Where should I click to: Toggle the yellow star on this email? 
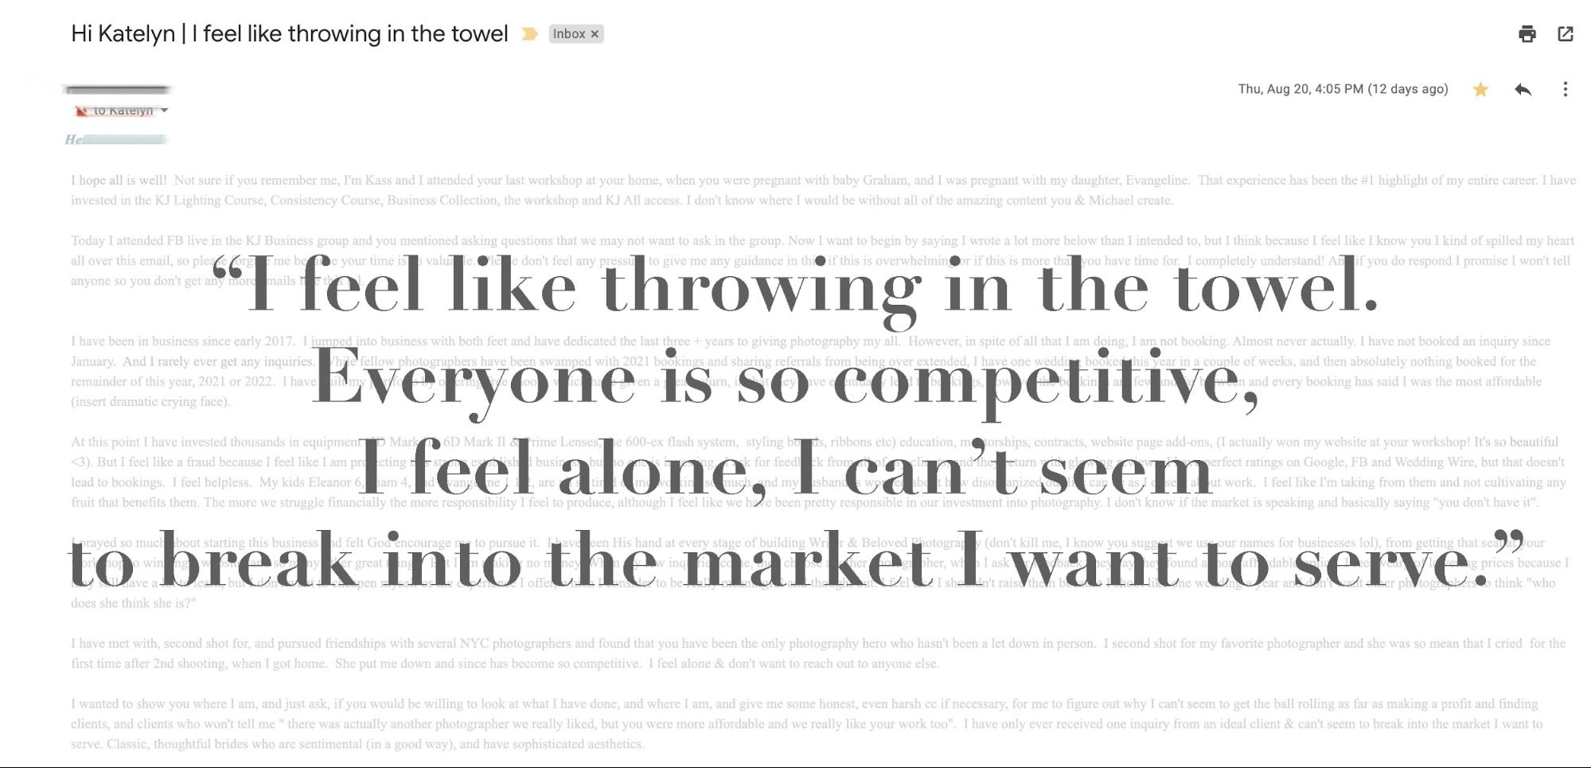pos(1480,89)
